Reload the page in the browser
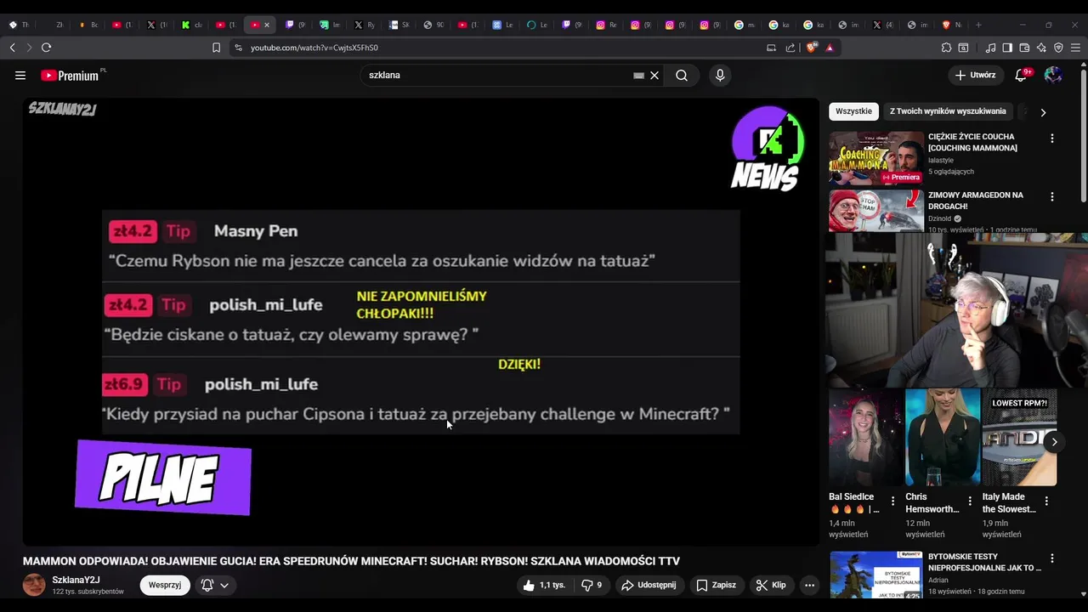The image size is (1088, 612). (46, 48)
